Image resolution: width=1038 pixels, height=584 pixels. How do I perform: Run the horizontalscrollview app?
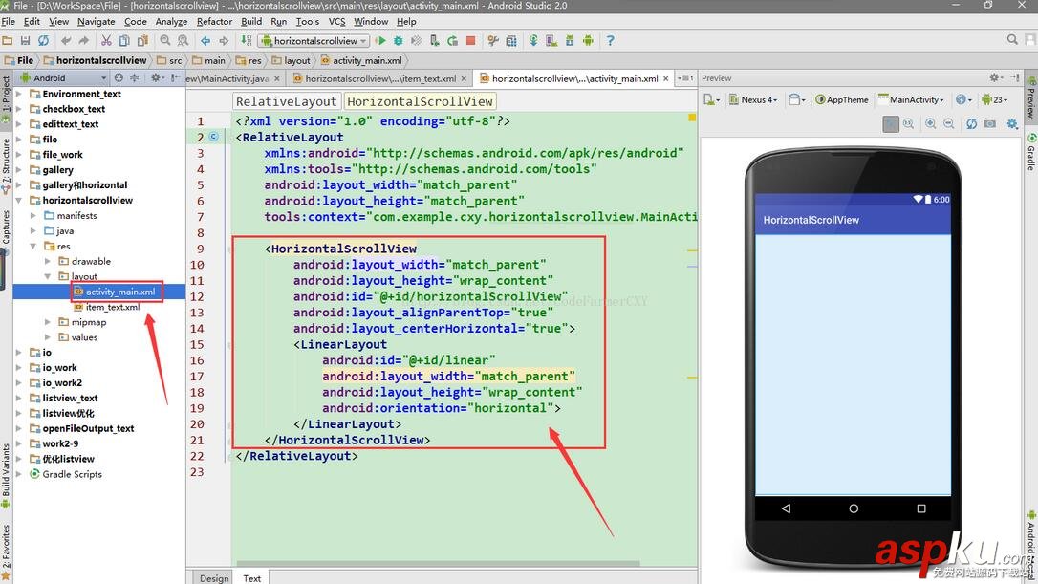coord(381,40)
